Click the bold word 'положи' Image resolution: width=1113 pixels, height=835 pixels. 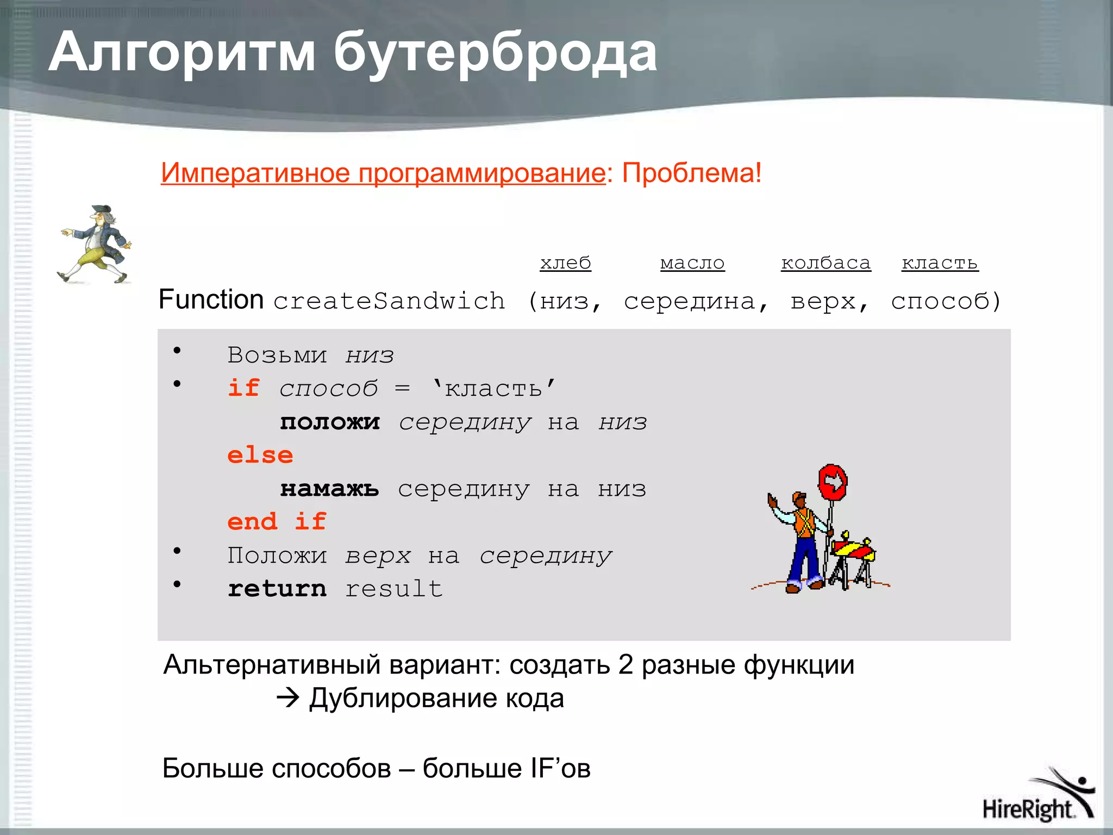(329, 422)
